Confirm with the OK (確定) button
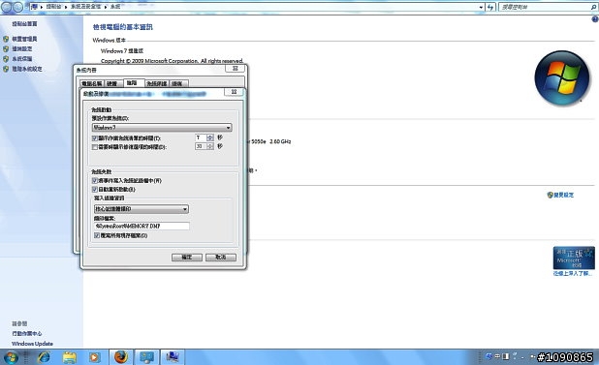 [186, 258]
